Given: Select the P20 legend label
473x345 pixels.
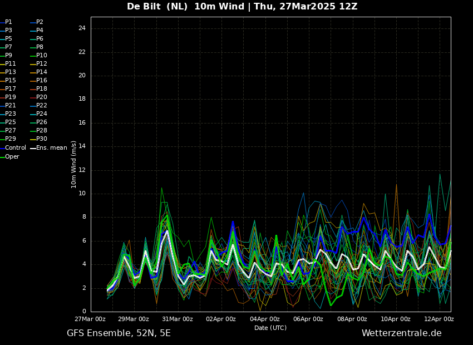Looking at the screenshot, I should click(x=41, y=97).
